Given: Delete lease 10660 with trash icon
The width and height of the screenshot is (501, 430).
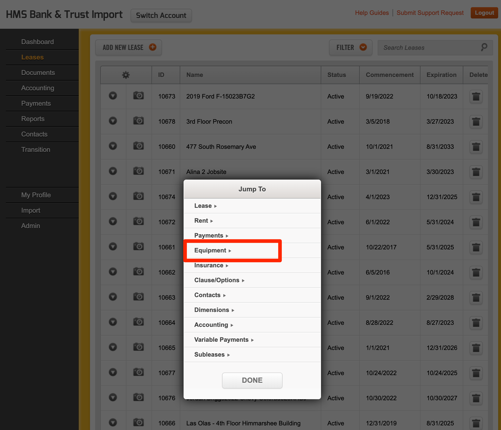Looking at the screenshot, I should coord(476,147).
